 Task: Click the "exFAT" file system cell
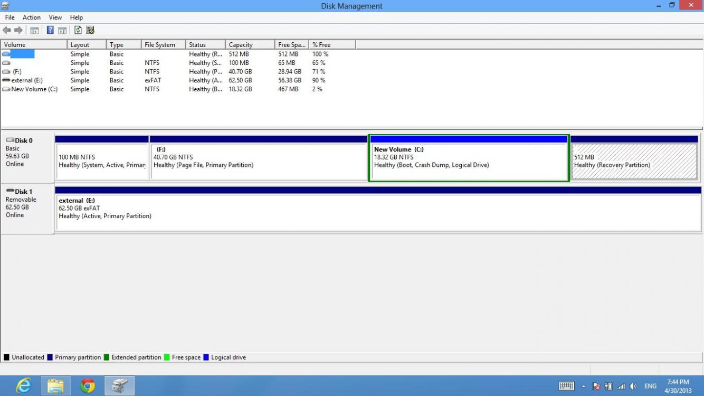(153, 80)
